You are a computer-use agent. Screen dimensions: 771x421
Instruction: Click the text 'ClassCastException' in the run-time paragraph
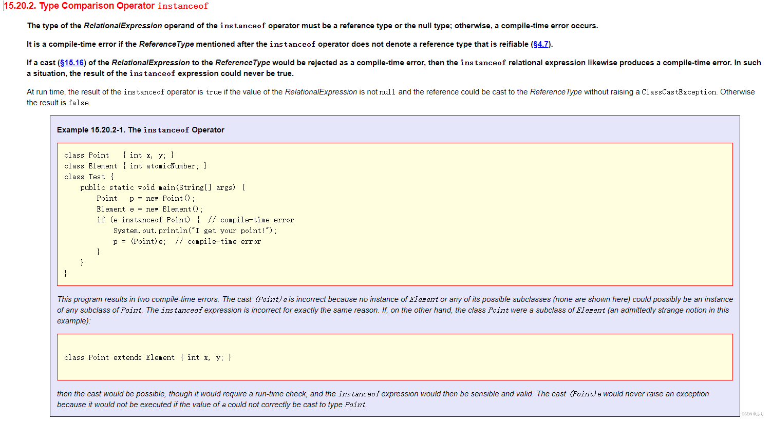[679, 92]
